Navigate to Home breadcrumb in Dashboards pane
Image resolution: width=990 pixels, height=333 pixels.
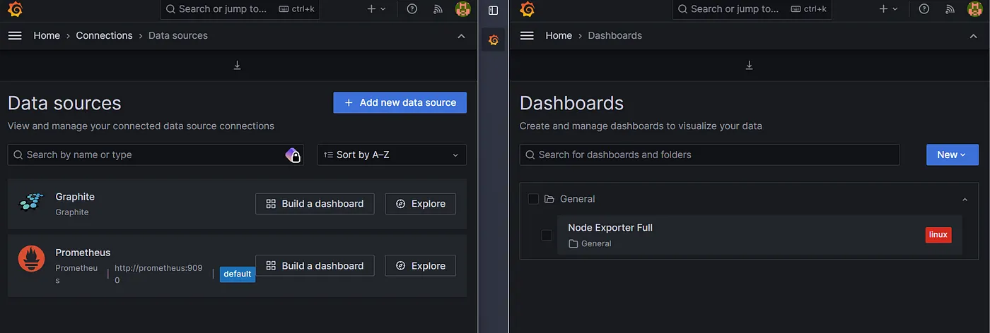pos(559,35)
